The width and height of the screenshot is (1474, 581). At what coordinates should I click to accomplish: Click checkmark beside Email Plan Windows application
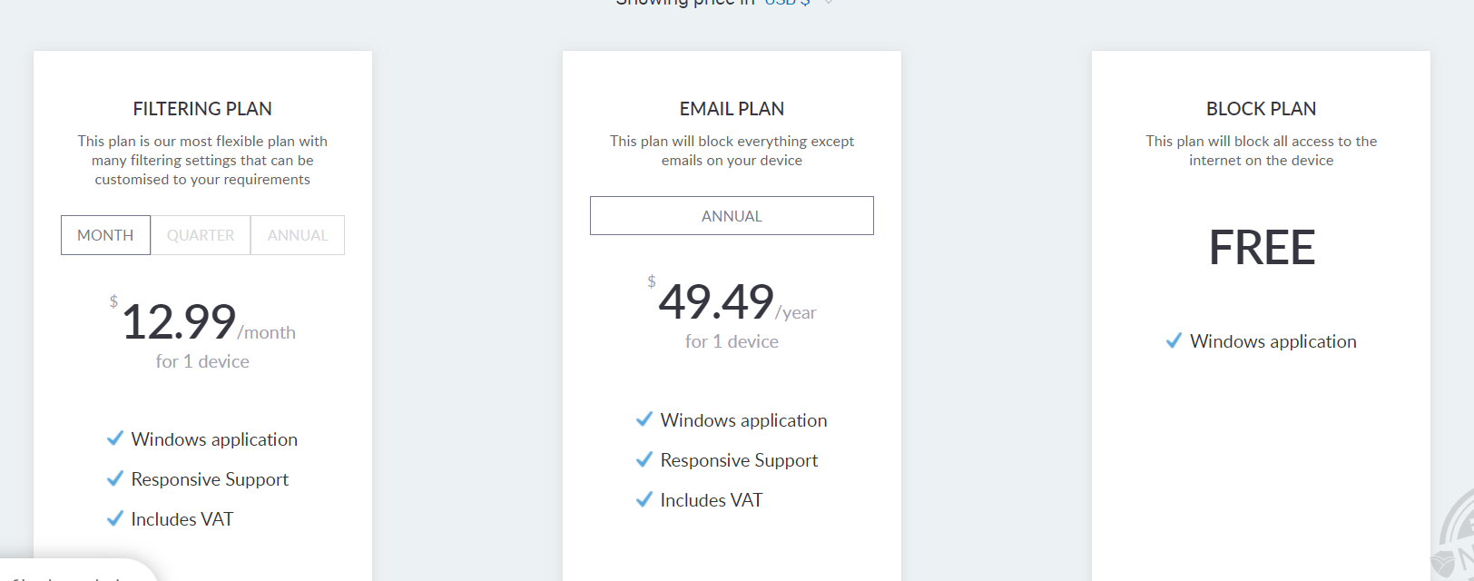pyautogui.click(x=644, y=419)
